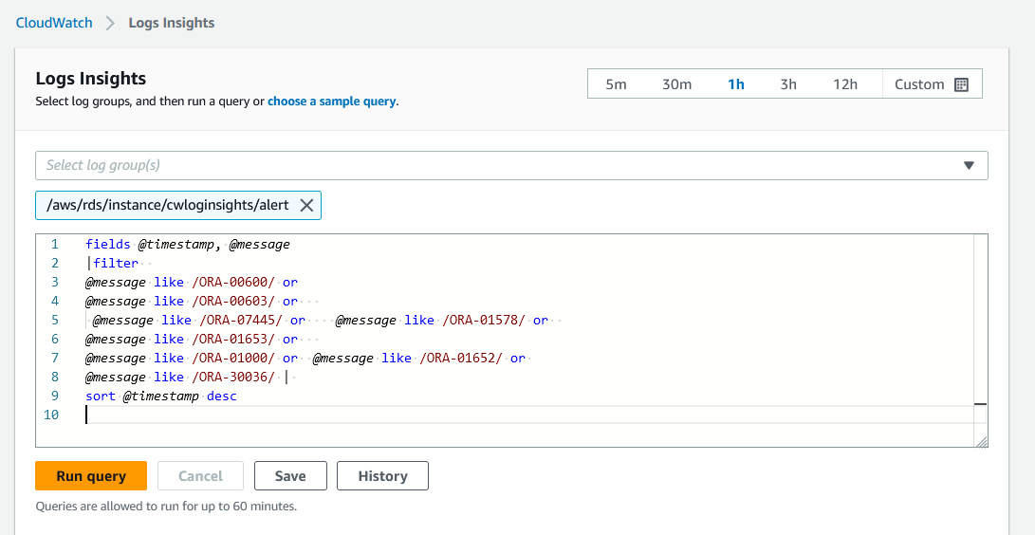Grab the query editor resize handle
Screen dimensions: 1035x535
click(982, 442)
